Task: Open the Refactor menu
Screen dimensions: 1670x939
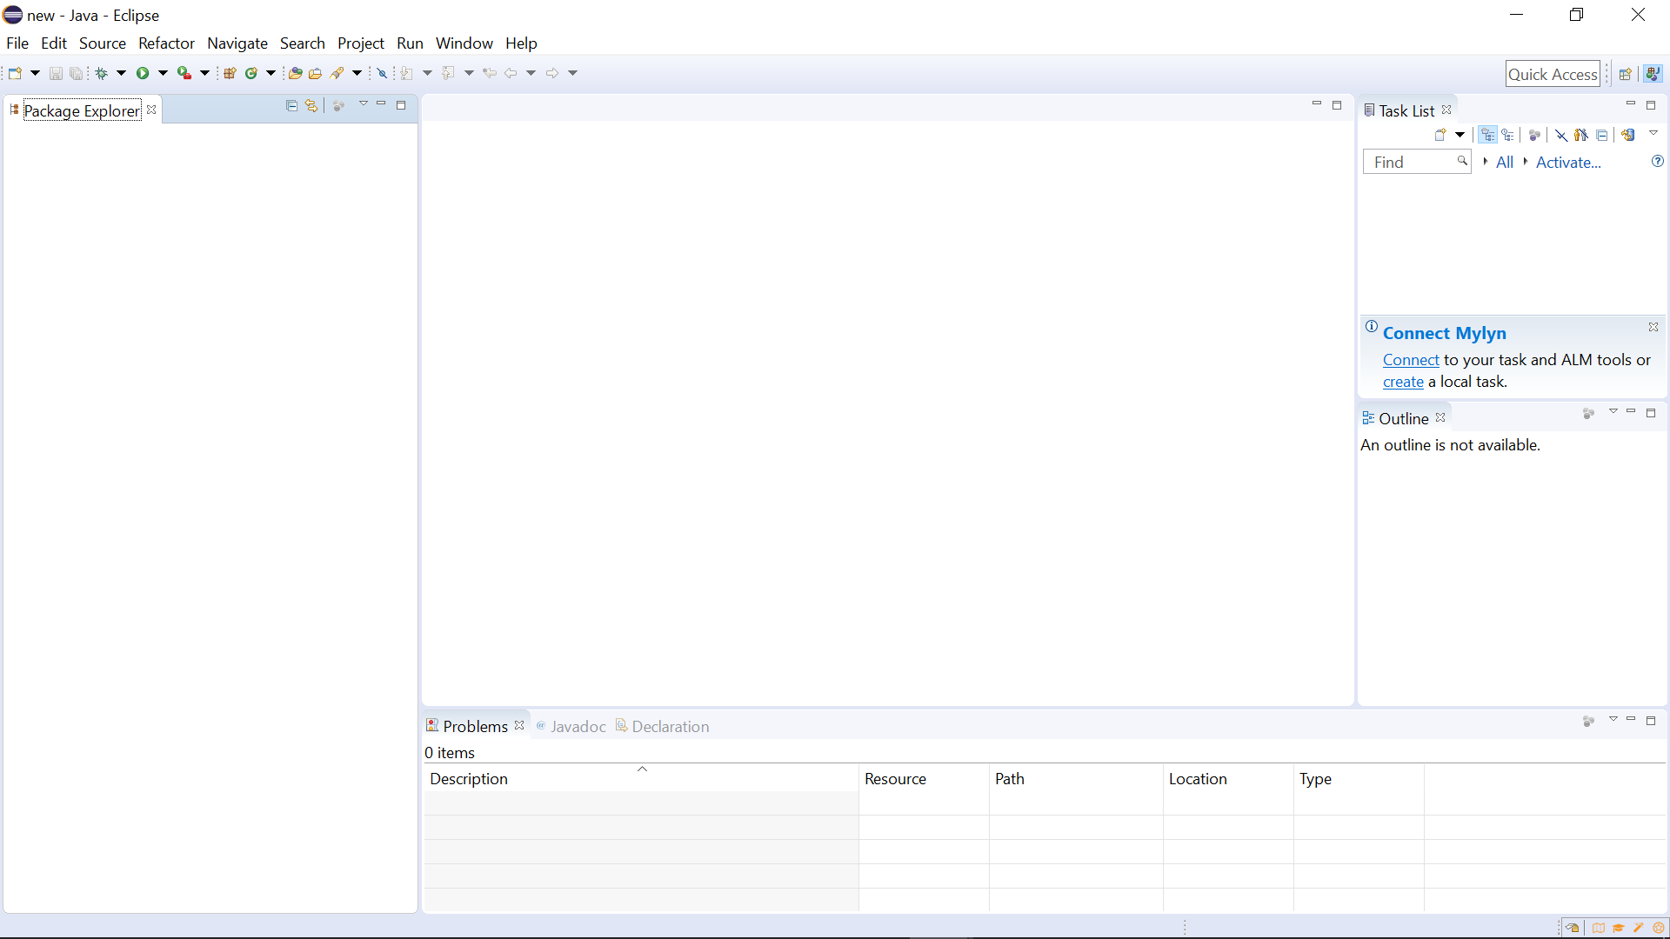Action: [x=166, y=43]
